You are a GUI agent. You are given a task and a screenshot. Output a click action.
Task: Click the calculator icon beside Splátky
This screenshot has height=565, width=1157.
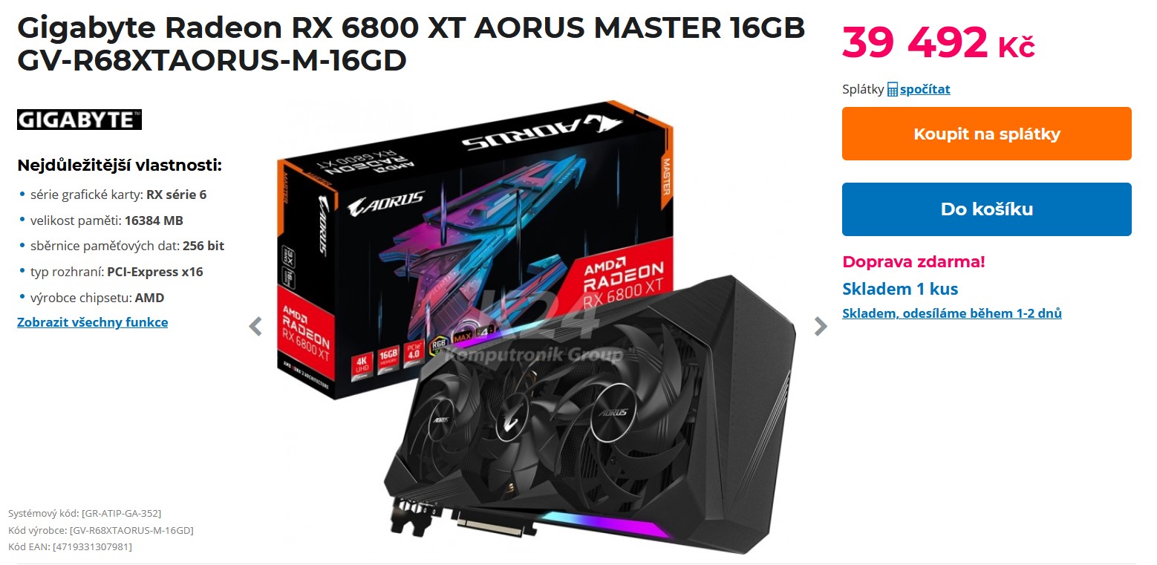coord(893,90)
